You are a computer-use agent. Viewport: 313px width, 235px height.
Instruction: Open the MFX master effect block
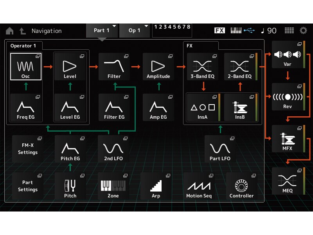[288, 140]
